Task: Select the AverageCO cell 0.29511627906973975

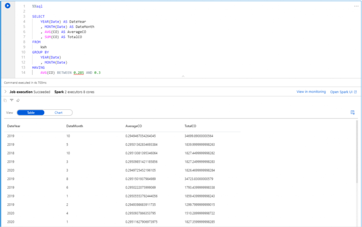Action: click(141, 222)
